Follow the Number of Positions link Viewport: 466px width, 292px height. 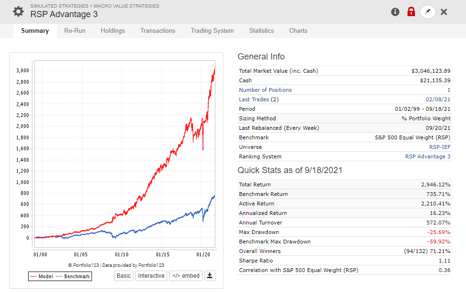265,90
